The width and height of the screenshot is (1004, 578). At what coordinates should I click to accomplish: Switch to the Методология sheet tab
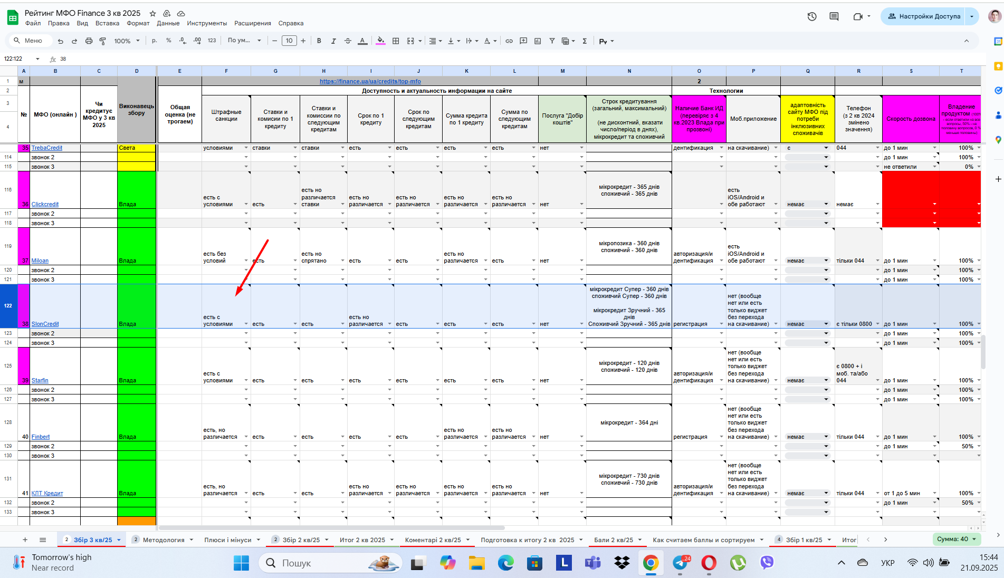click(x=163, y=540)
